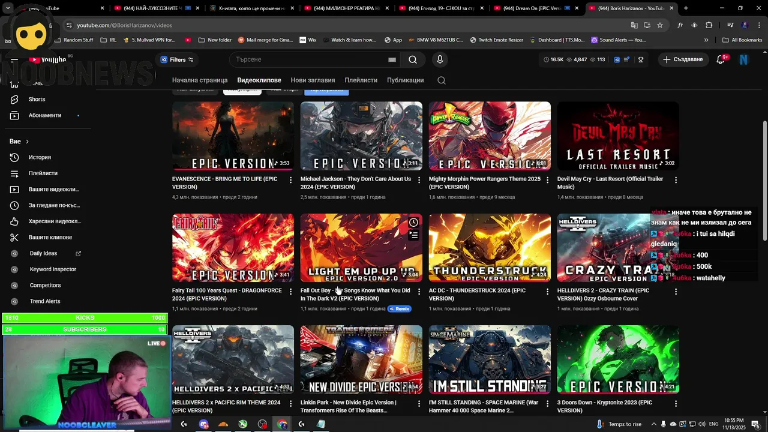Open Twitch Emote Resizer bookmark
768x432 pixels.
(x=496, y=40)
